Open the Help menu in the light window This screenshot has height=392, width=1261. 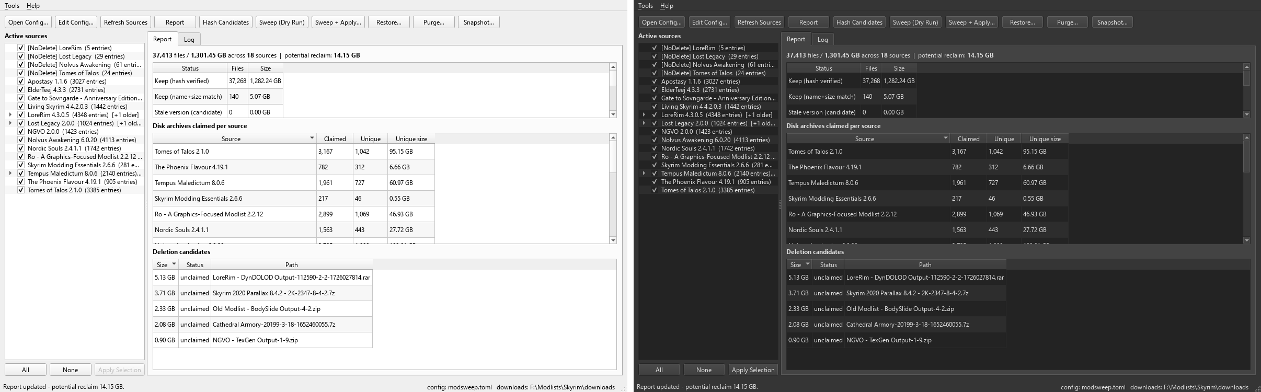pos(33,6)
